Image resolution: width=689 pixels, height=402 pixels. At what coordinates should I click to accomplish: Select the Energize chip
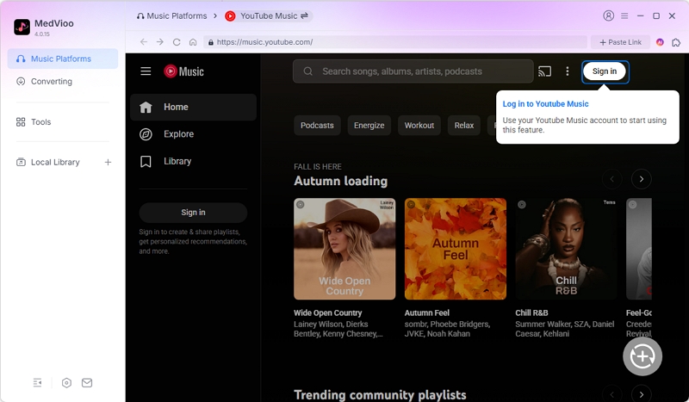tap(369, 125)
